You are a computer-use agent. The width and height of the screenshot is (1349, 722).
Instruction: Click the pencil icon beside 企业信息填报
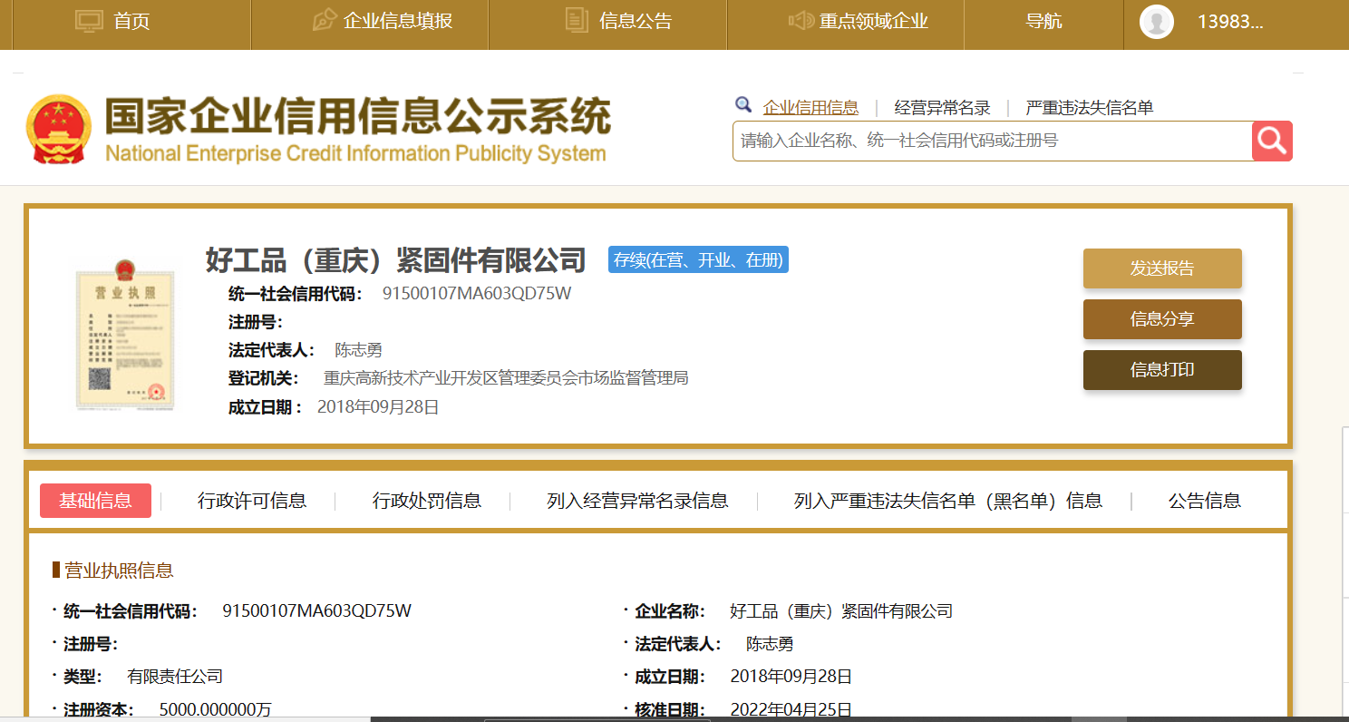click(325, 20)
